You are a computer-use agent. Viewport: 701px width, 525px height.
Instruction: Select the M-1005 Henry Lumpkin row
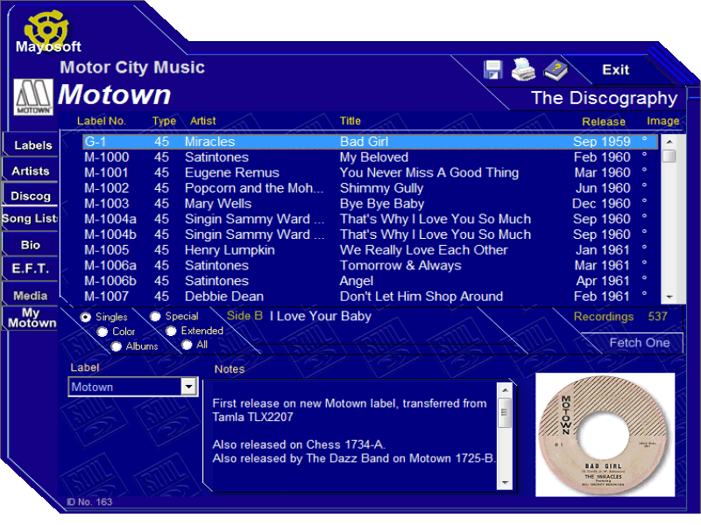tap(370, 250)
